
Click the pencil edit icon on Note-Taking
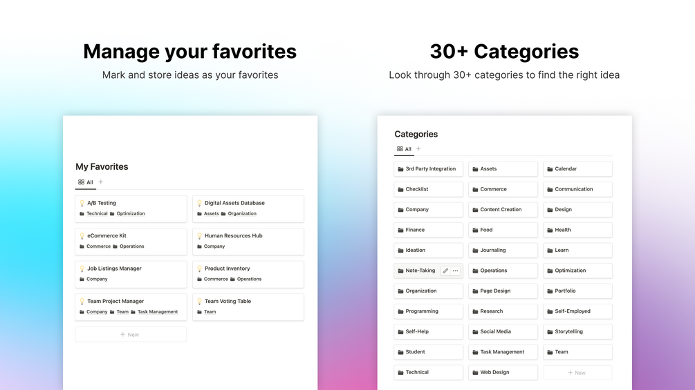click(445, 271)
